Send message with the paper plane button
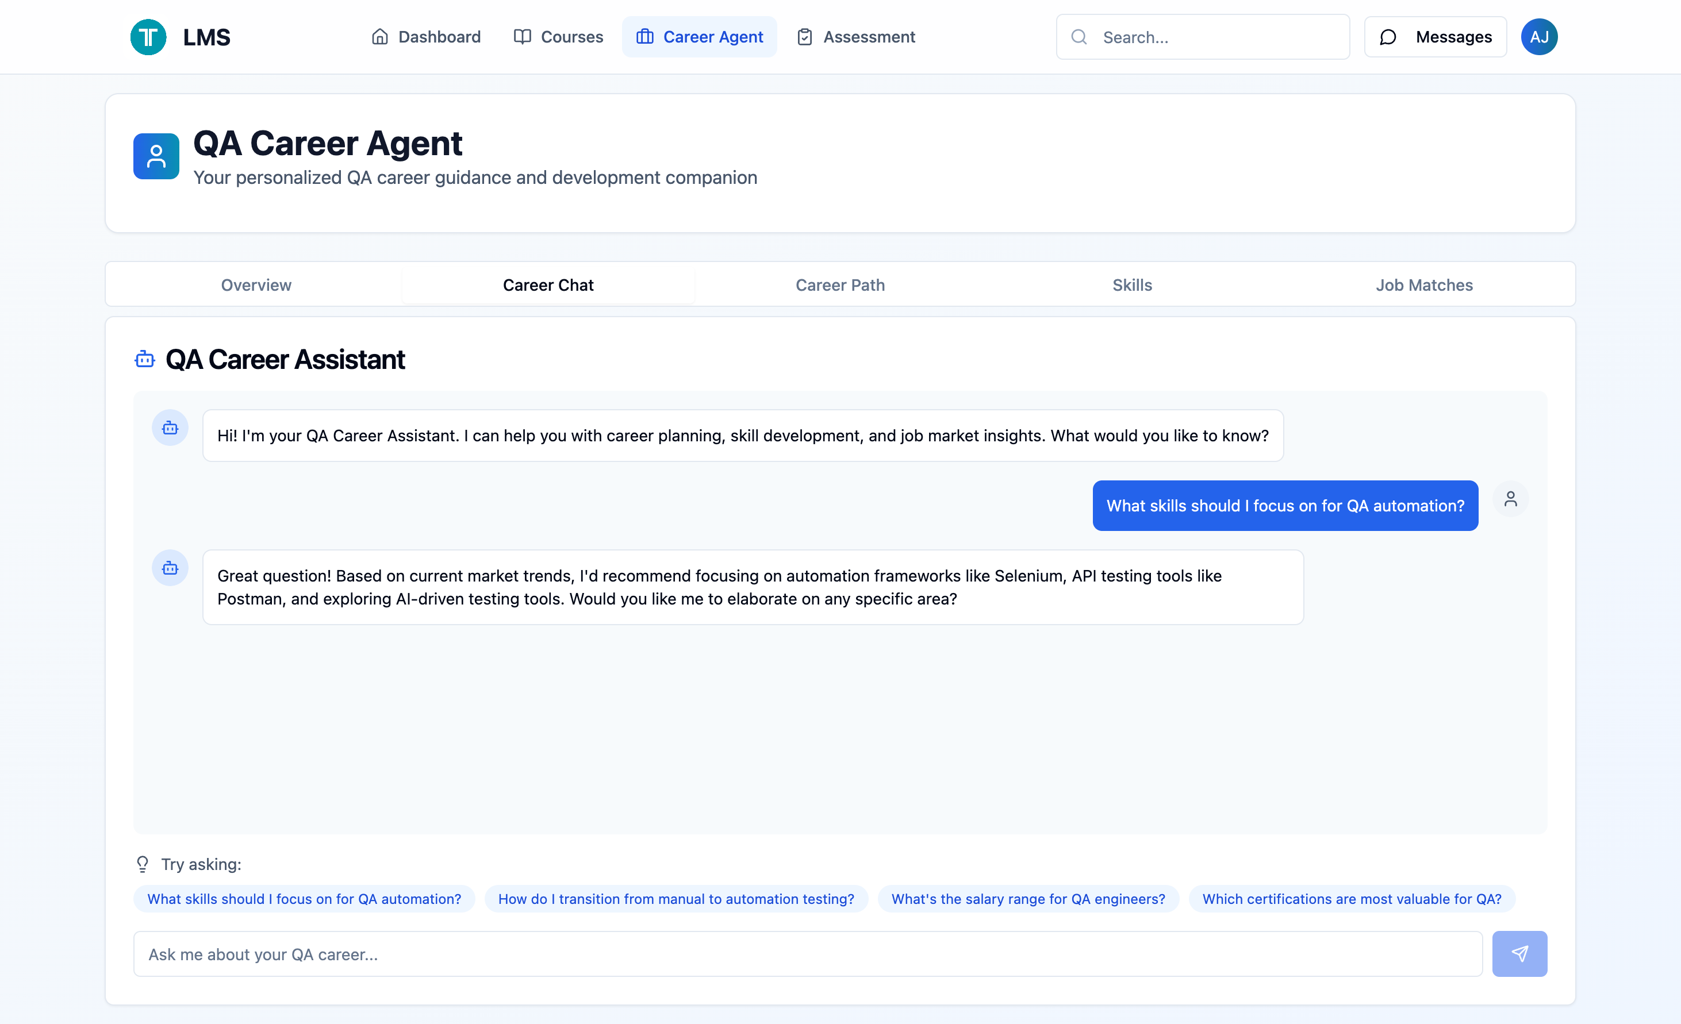This screenshot has width=1681, height=1024. [x=1519, y=954]
